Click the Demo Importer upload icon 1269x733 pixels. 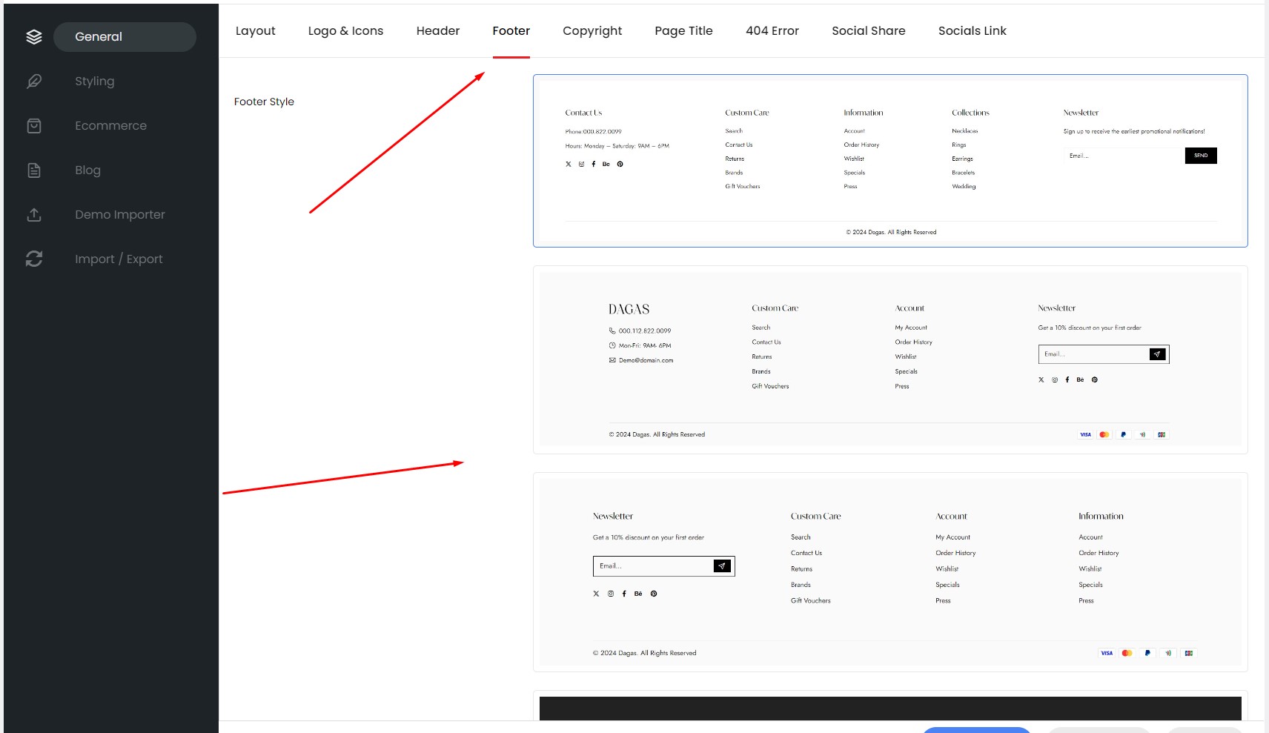coord(34,215)
